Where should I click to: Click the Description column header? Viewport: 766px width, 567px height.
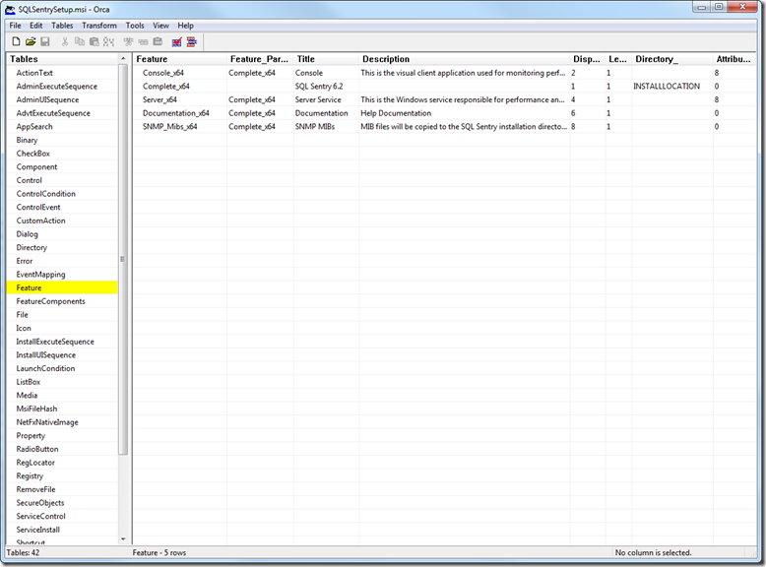point(386,59)
